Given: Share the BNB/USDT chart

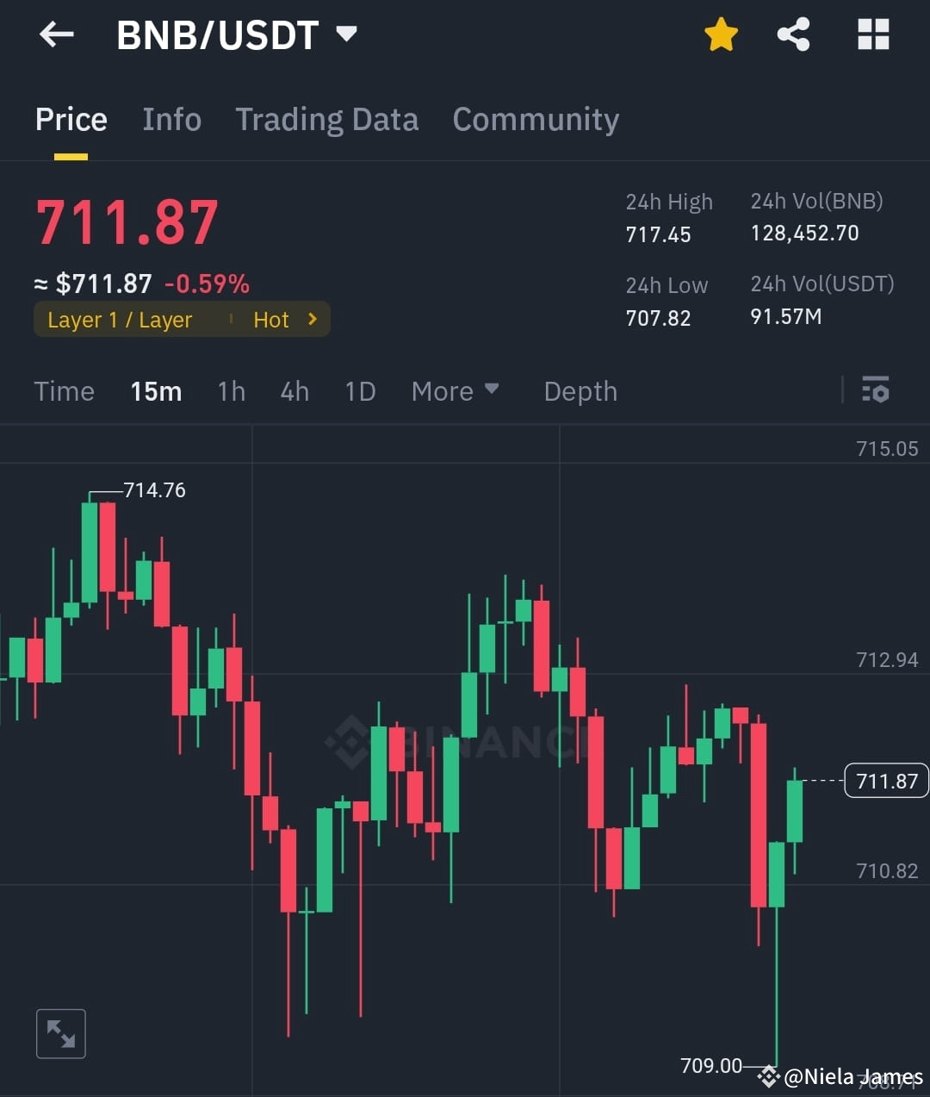Looking at the screenshot, I should pos(793,34).
